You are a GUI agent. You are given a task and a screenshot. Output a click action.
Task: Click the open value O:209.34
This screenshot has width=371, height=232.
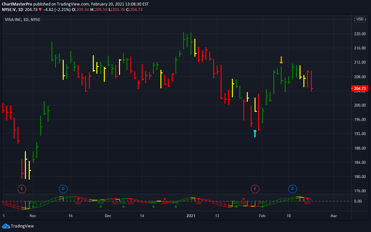pyautogui.click(x=81, y=10)
